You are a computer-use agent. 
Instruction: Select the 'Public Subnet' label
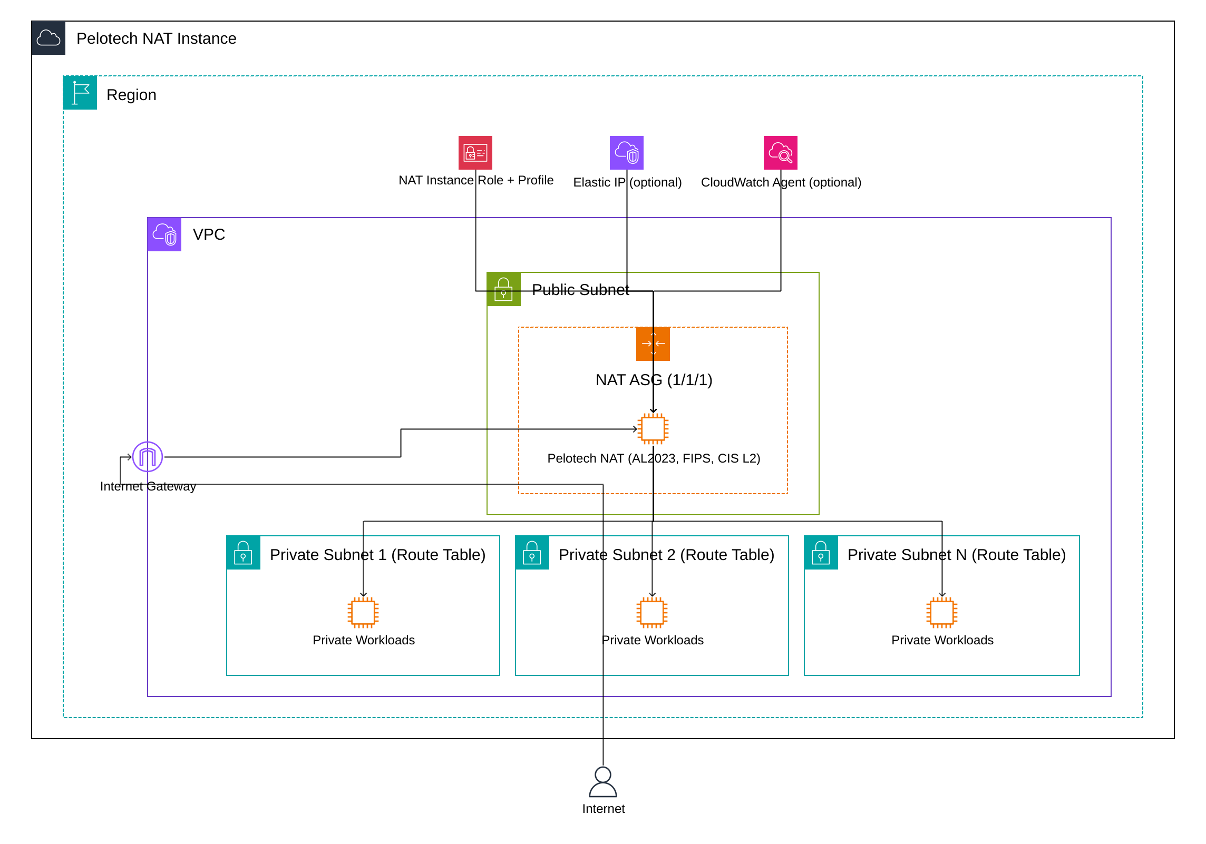point(580,290)
